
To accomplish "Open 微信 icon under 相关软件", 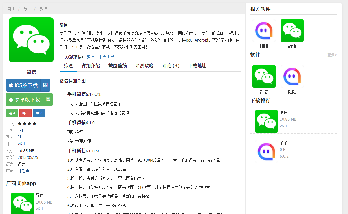I will pos(292,31).
